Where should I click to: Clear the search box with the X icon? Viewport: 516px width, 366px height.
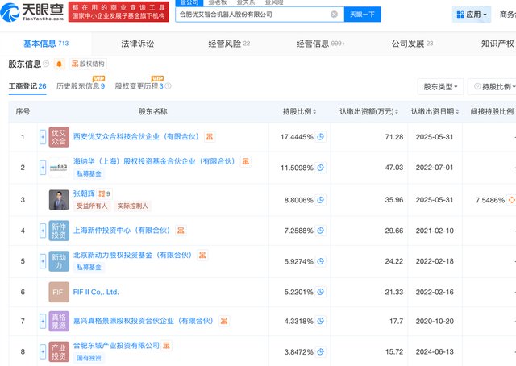coord(335,15)
